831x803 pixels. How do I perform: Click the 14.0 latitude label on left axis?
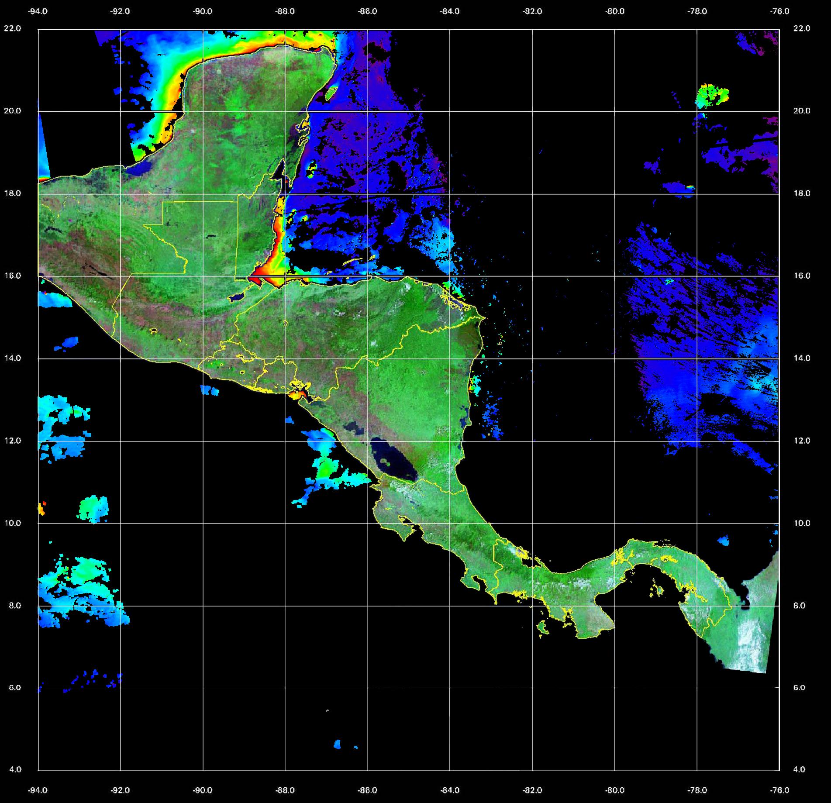(12, 358)
